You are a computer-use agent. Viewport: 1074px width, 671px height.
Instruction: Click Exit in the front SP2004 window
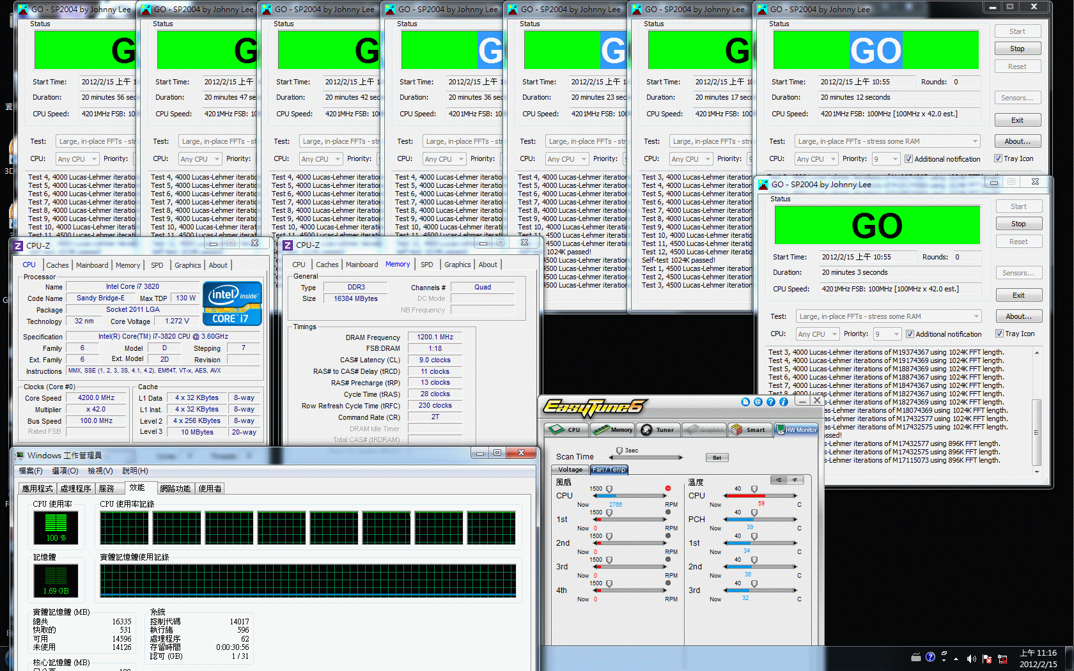[x=1018, y=295]
